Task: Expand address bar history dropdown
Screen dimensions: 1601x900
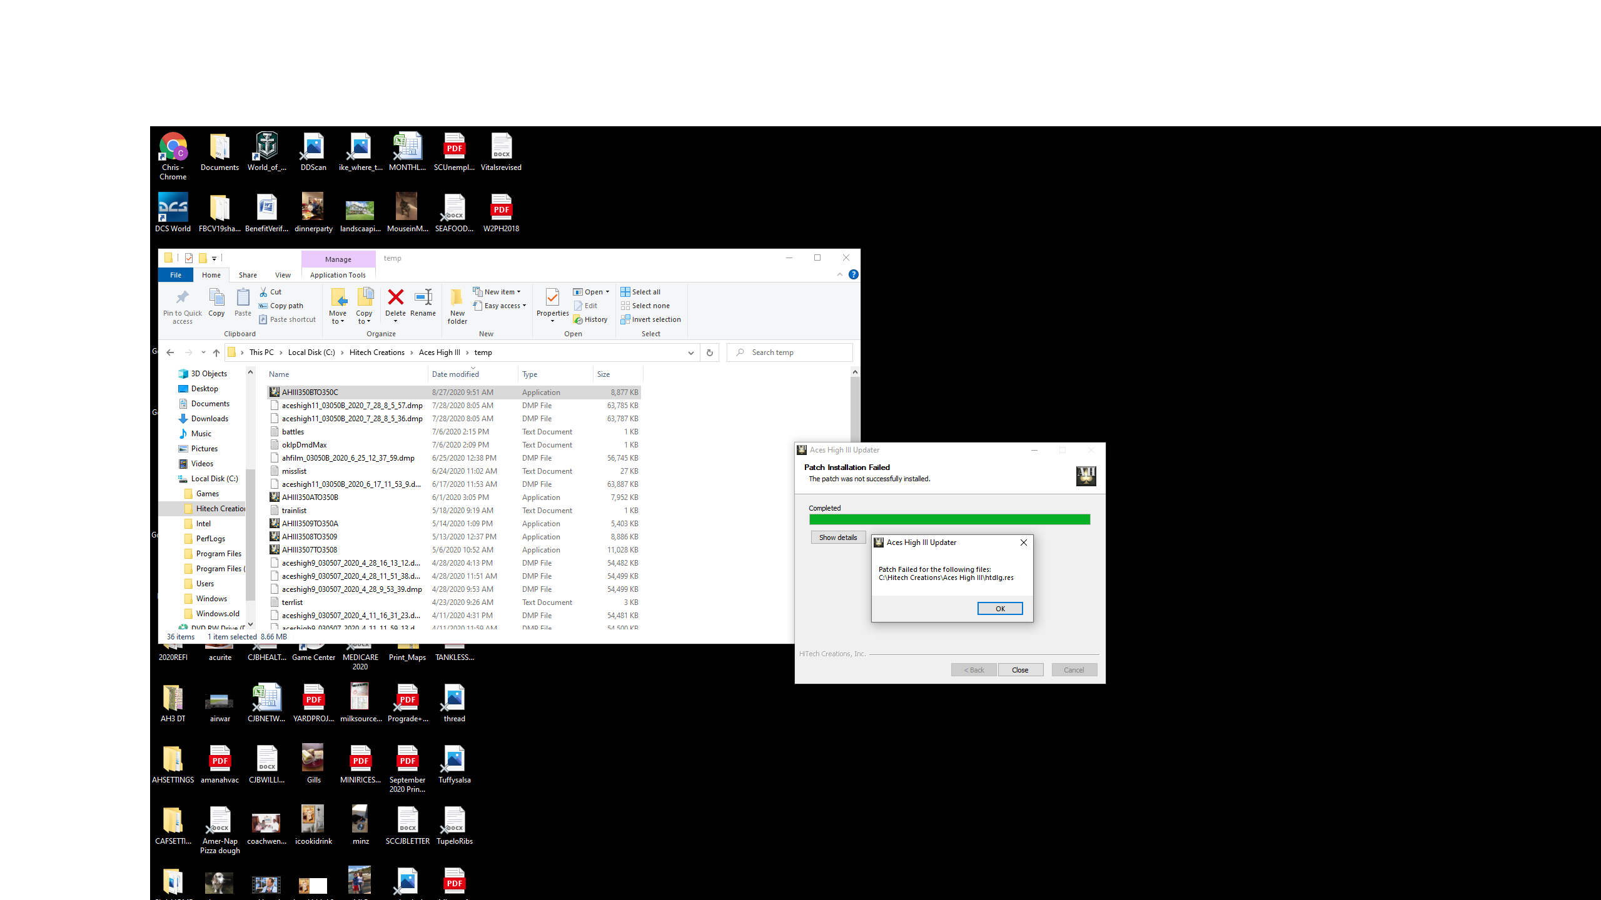Action: 691,353
